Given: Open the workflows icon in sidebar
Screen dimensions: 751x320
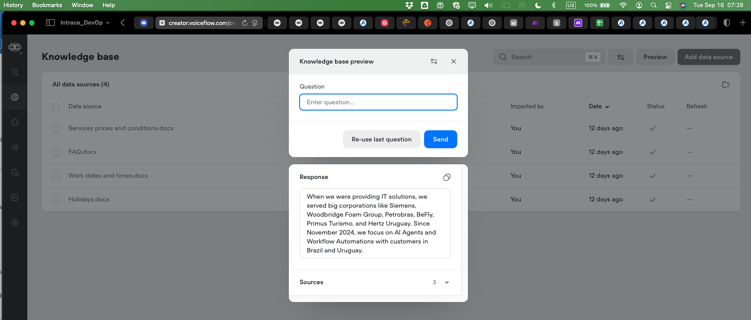Looking at the screenshot, I should tap(15, 72).
